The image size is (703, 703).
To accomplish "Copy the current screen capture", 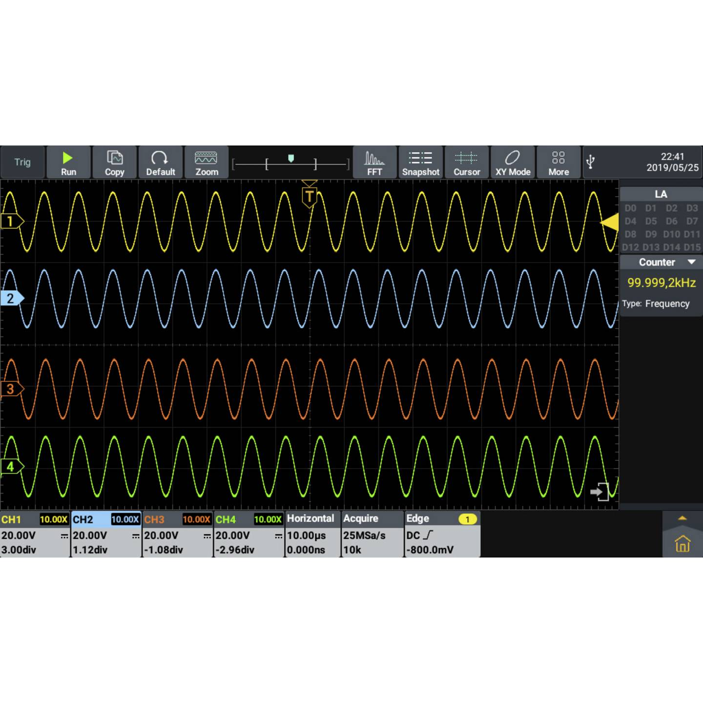I will 114,162.
